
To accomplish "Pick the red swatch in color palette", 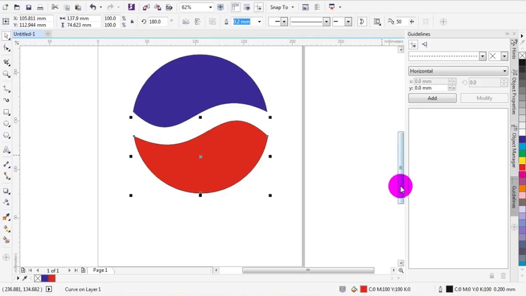I will click(522, 167).
